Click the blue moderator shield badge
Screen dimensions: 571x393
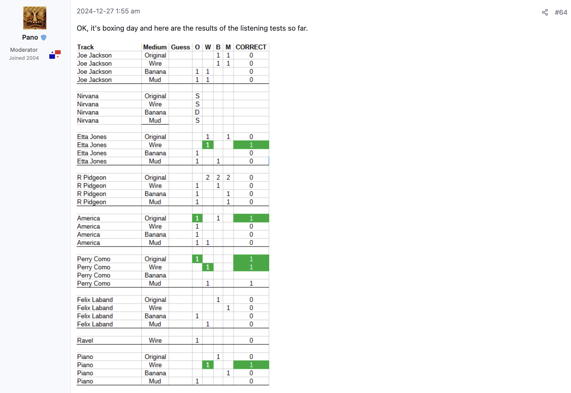click(x=44, y=37)
